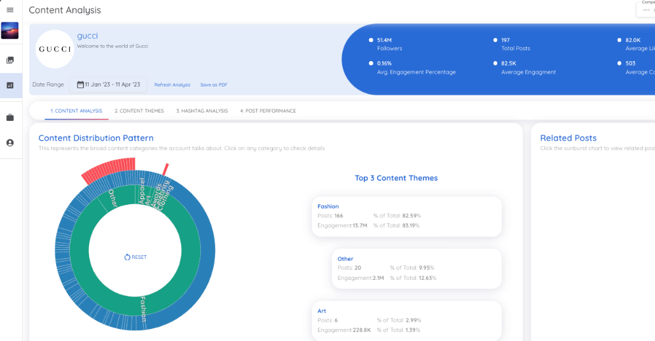This screenshot has height=341, width=655.
Task: Switch to Hashtag Analysis tab
Action: click(202, 111)
